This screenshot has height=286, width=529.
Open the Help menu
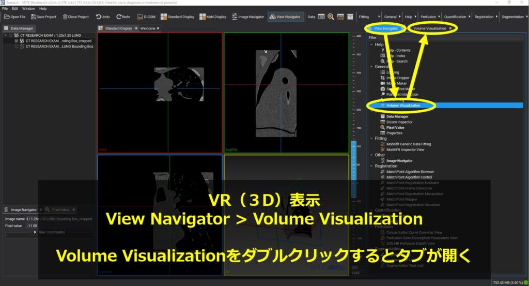click(x=43, y=8)
